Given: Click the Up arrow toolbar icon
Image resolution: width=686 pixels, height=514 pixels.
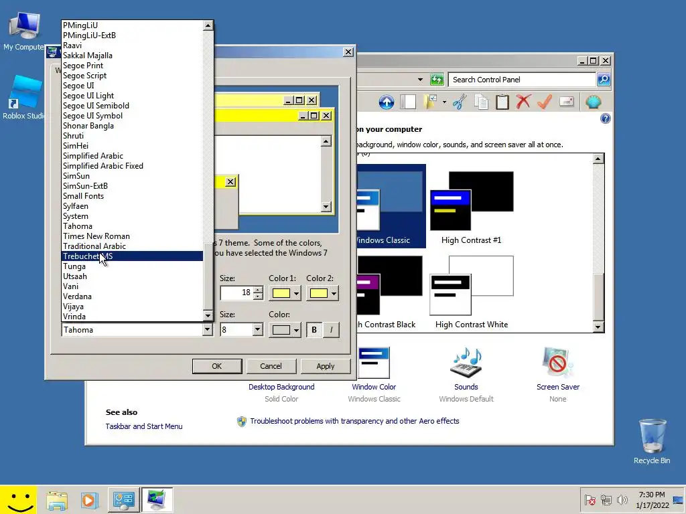Looking at the screenshot, I should point(387,102).
